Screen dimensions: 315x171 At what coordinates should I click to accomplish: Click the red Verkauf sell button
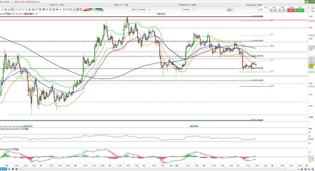coord(291,10)
